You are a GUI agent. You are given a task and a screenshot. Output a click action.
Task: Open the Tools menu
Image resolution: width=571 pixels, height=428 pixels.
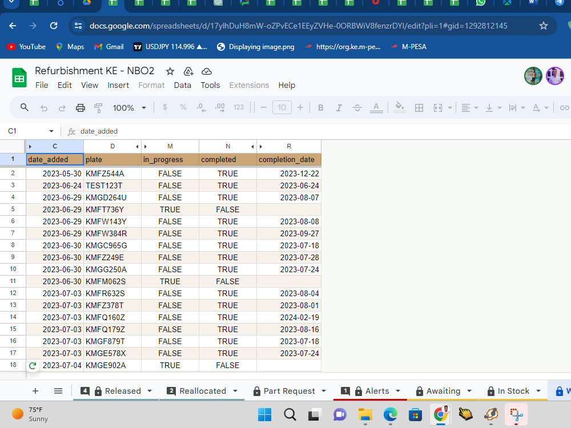210,85
